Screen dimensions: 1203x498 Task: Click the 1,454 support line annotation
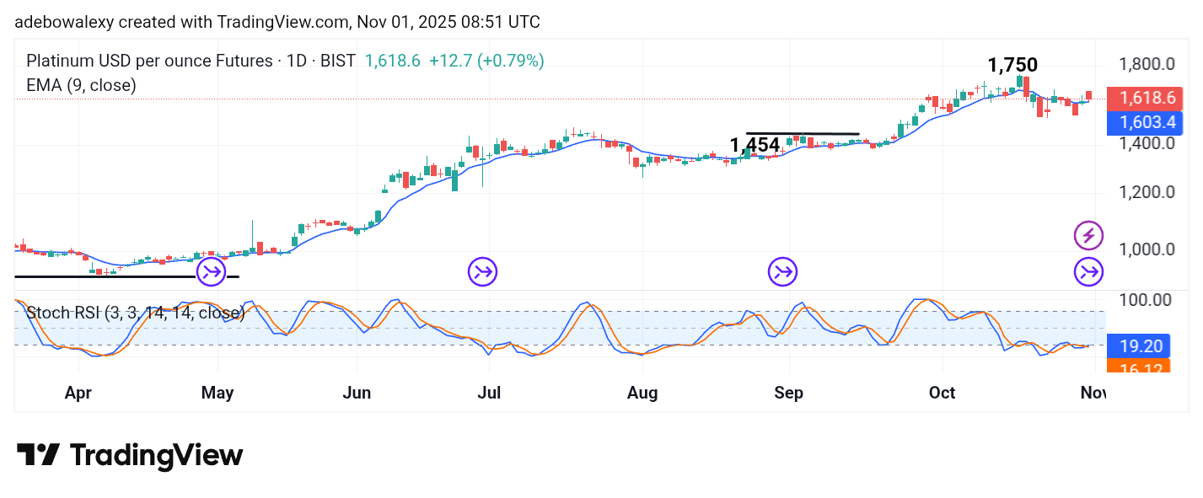pos(755,145)
